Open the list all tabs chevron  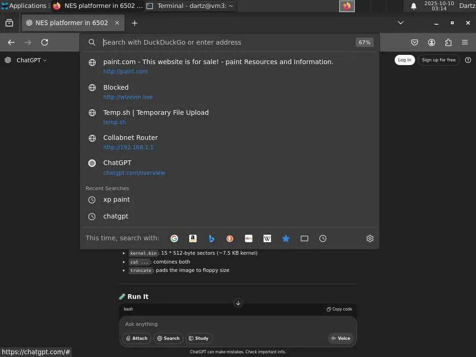pos(401,23)
